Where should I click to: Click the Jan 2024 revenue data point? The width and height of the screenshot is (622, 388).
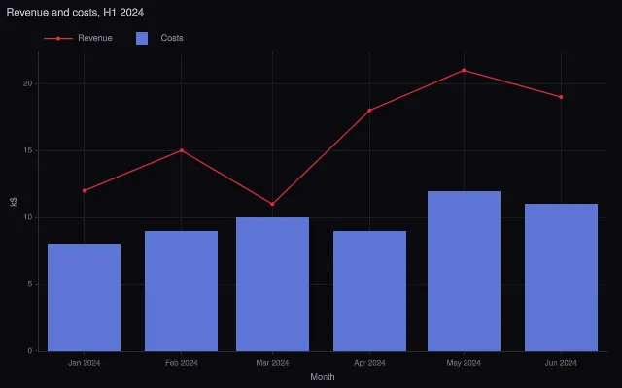pos(85,191)
